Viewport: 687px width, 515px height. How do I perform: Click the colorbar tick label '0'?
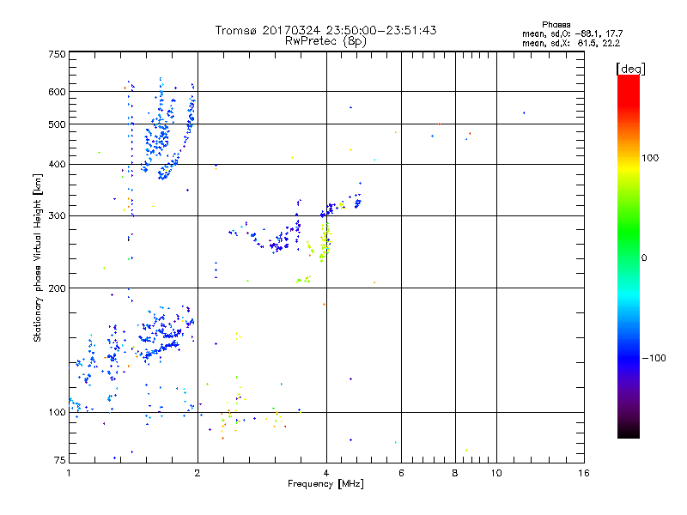644,258
